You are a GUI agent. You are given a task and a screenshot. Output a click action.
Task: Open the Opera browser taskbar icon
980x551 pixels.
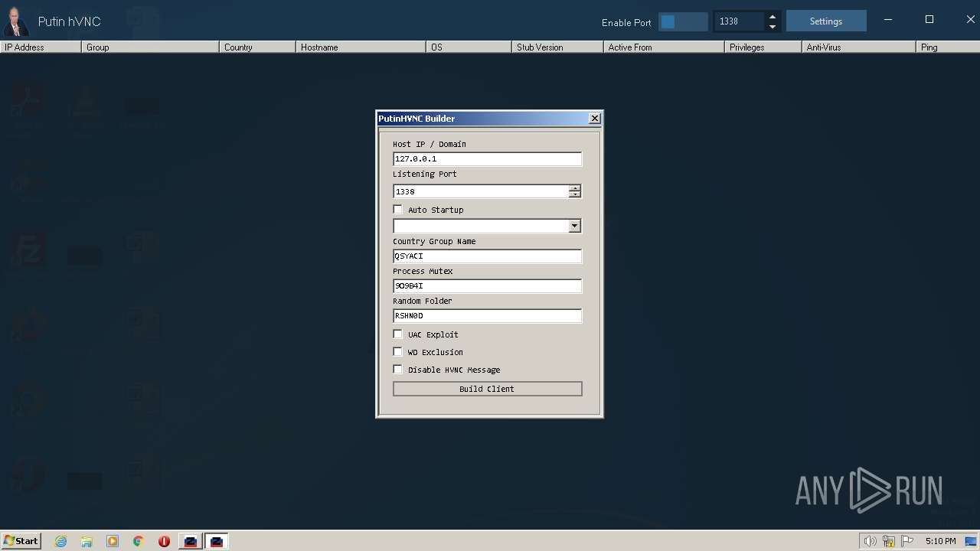click(164, 541)
